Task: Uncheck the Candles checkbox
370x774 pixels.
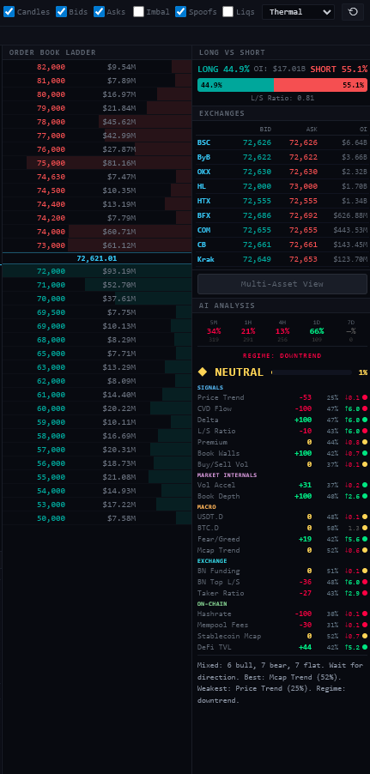Action: click(9, 12)
